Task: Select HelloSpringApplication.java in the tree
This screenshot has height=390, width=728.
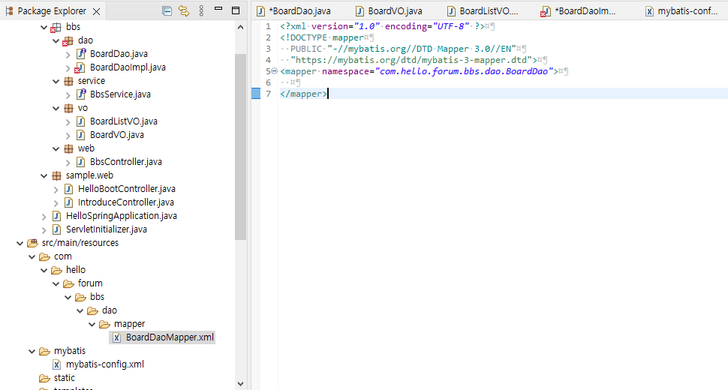Action: point(121,216)
